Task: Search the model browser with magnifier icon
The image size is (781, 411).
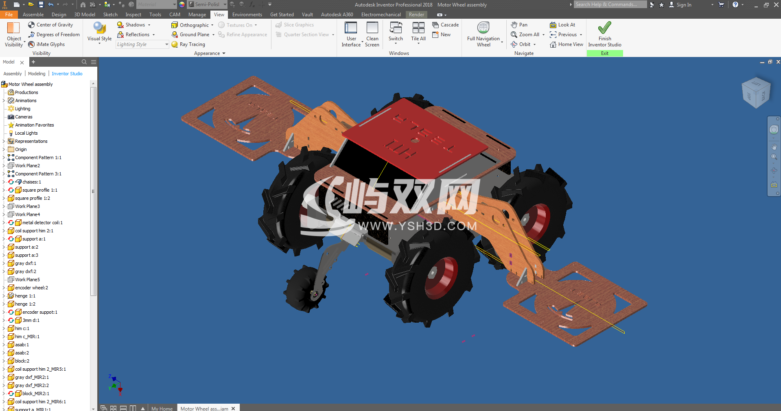Action: pos(84,62)
